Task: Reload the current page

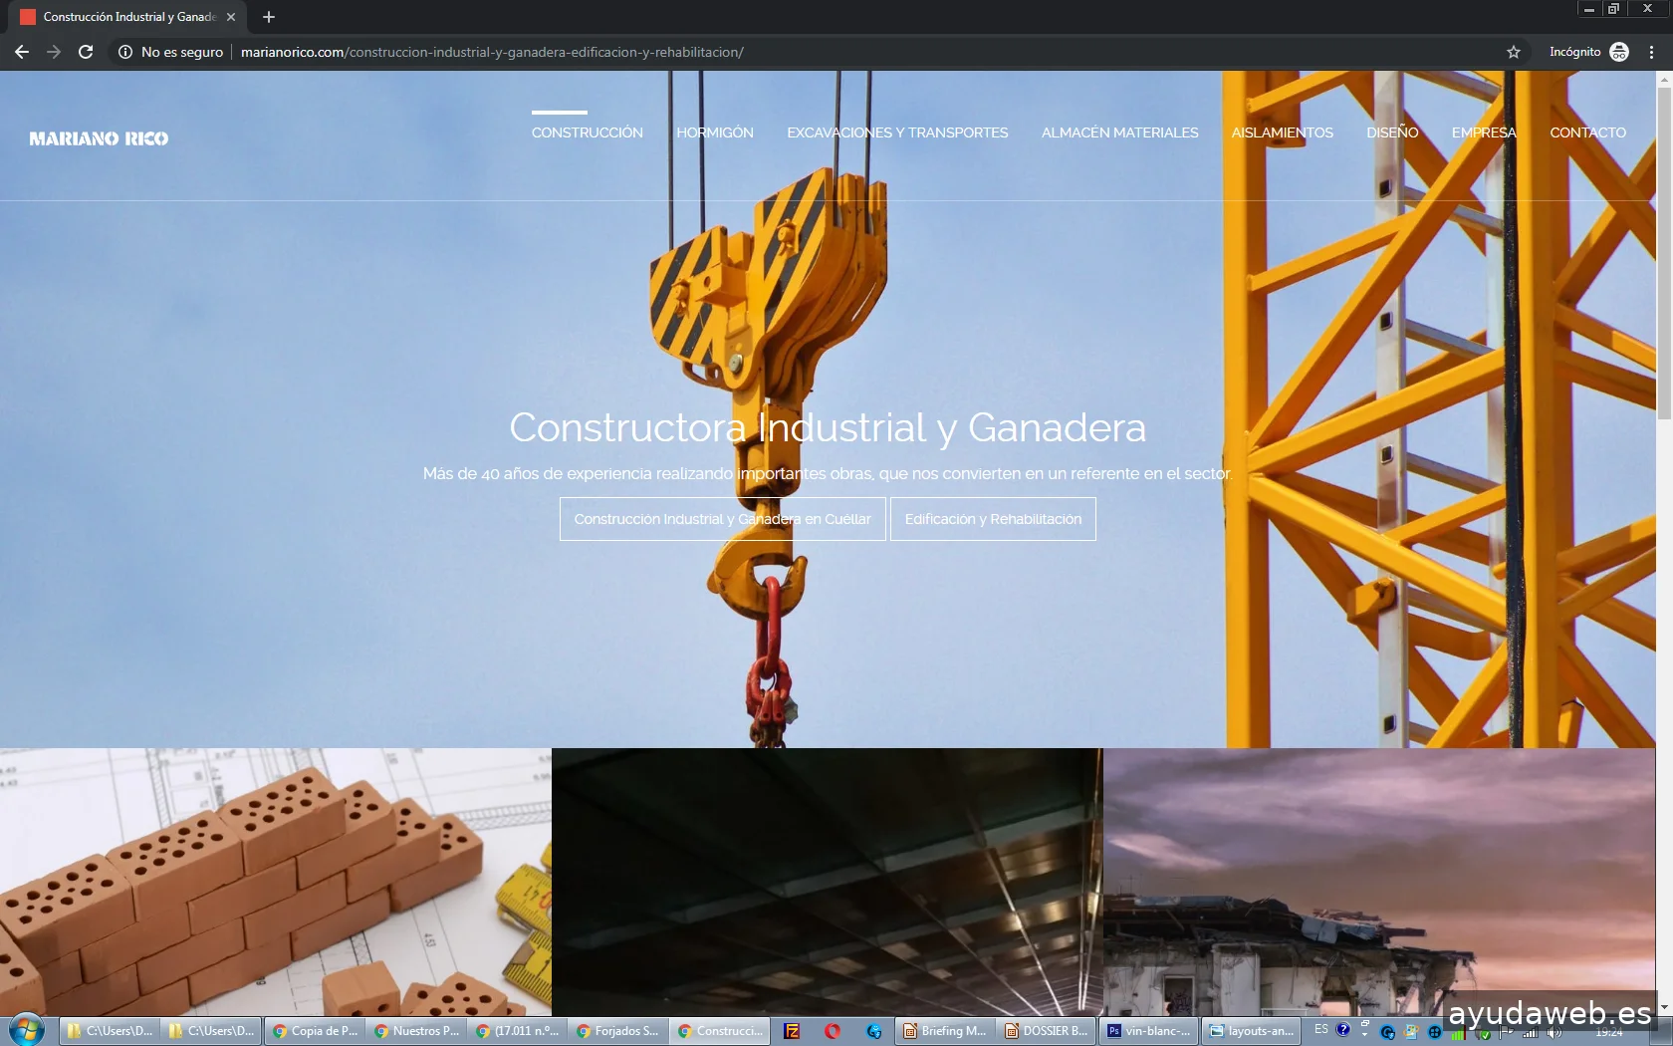Action: click(x=86, y=52)
